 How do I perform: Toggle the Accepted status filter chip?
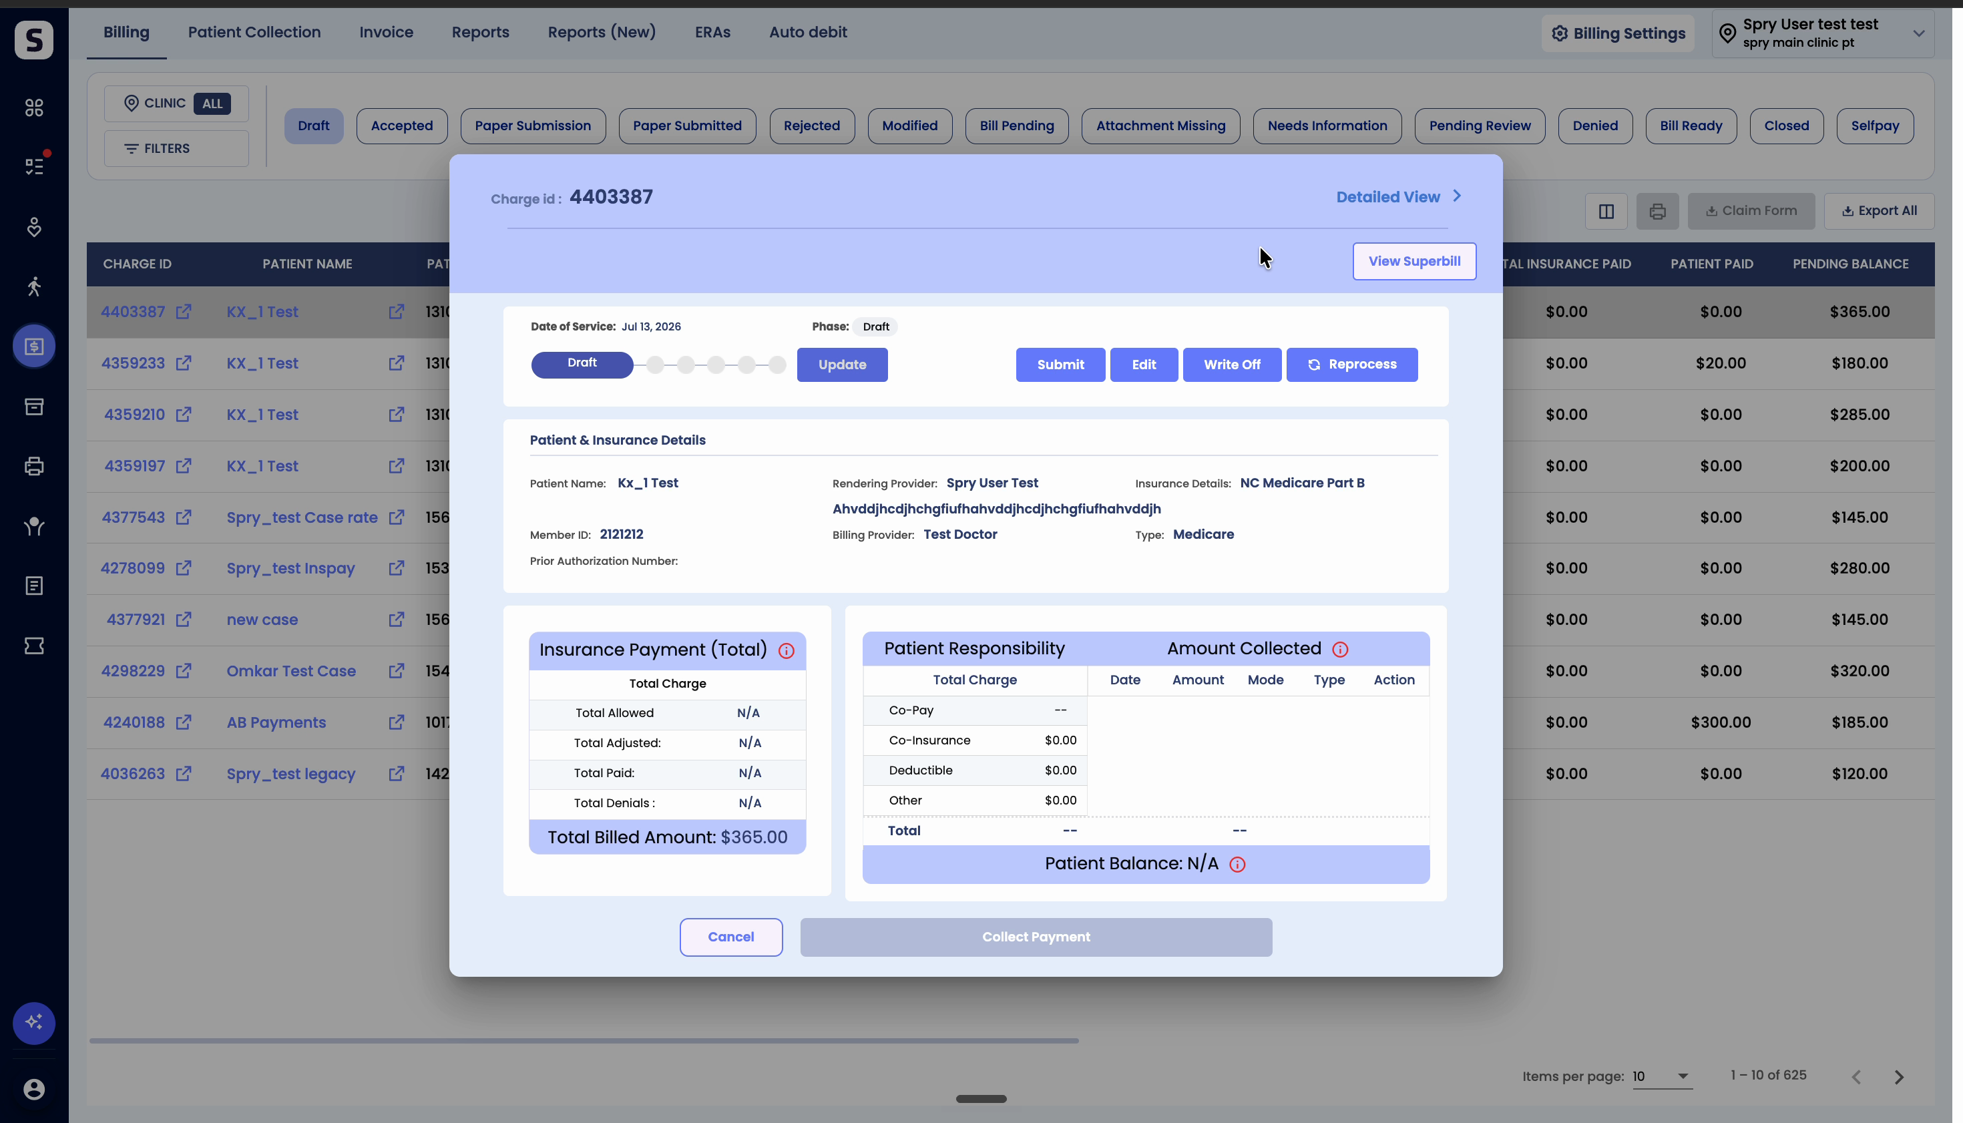(x=402, y=126)
